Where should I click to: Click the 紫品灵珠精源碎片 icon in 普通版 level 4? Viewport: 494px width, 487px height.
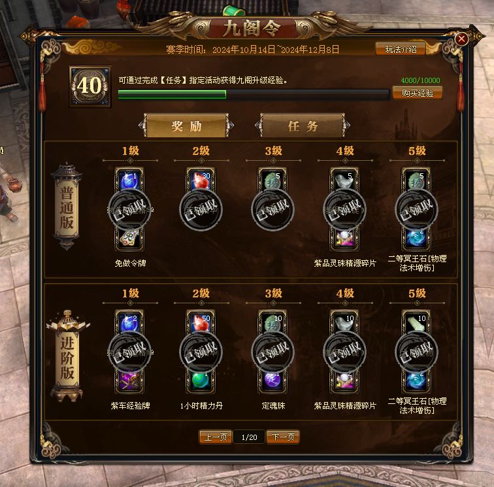344,239
